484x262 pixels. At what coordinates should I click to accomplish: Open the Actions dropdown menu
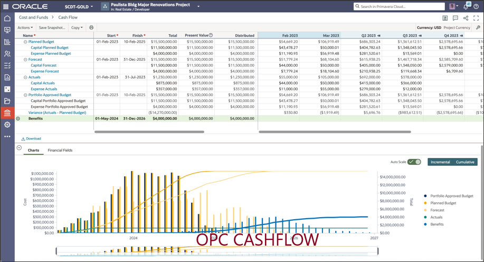tap(25, 27)
